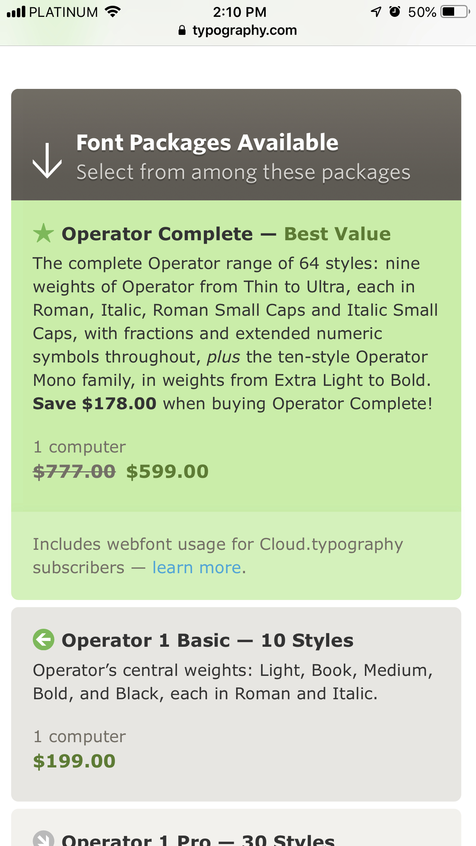
Task: Tap the cellular signal bars icon
Action: [16, 12]
